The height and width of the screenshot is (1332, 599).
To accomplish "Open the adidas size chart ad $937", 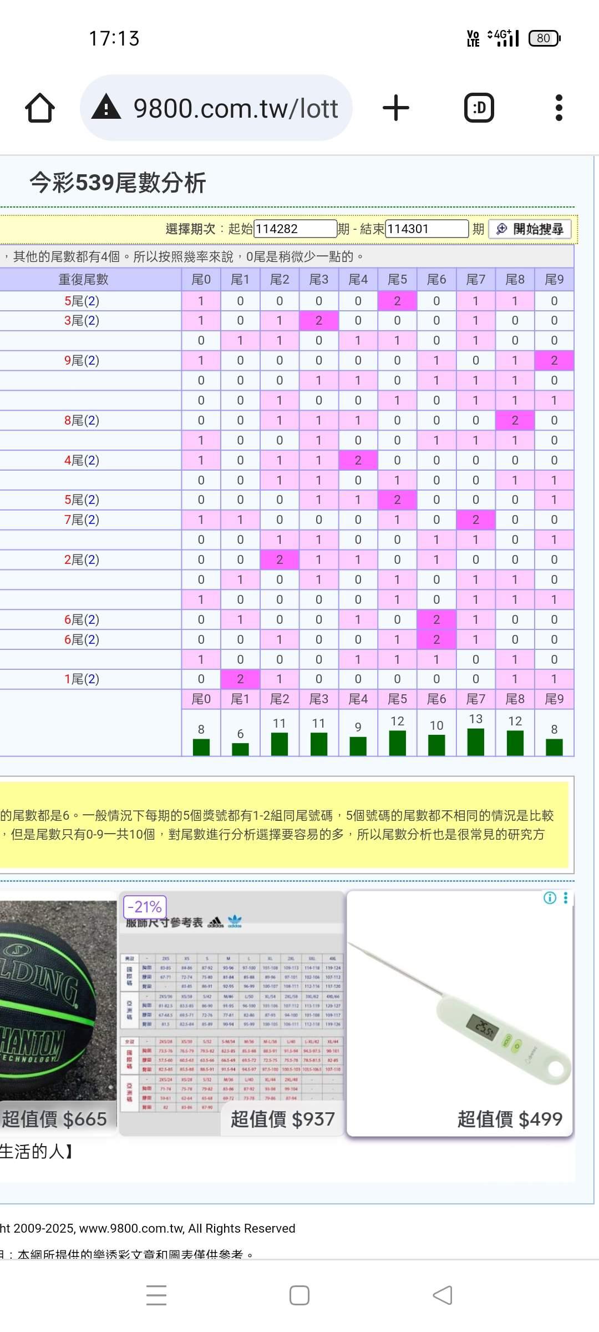I will point(232,1016).
